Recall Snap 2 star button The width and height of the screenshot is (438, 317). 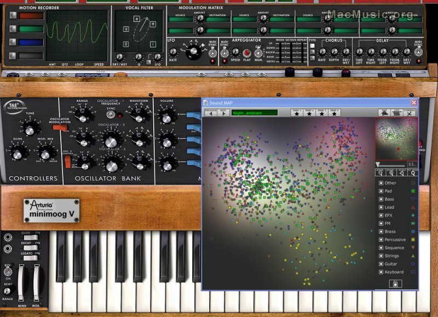coord(309,113)
